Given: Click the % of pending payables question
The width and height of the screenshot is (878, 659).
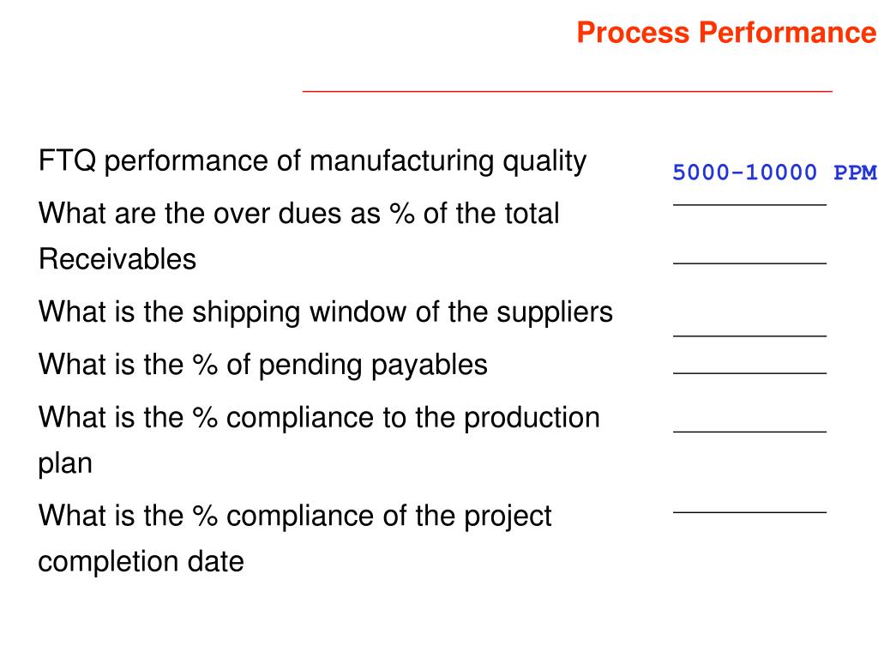Looking at the screenshot, I should click(263, 365).
